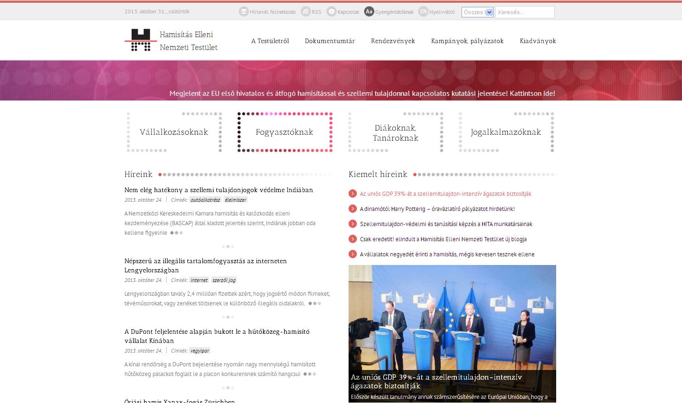Click the autóalkatrész tag
This screenshot has height=403, width=682.
[x=206, y=200]
